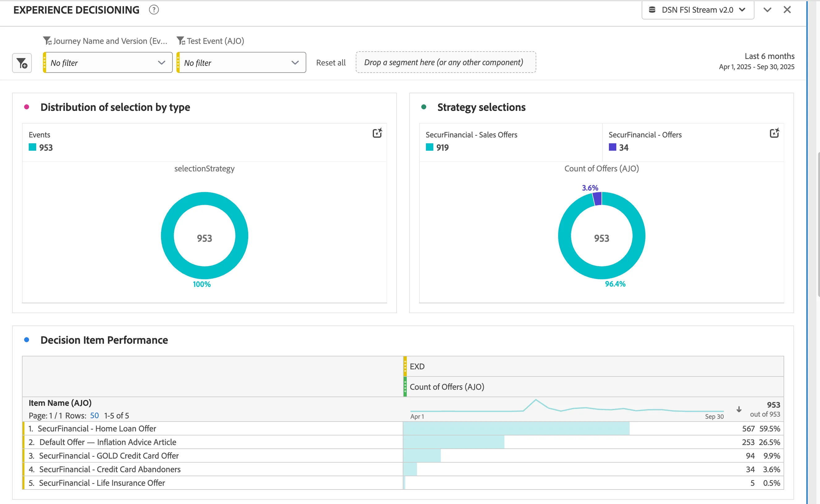This screenshot has width=820, height=504.
Task: Click the add filter funnel icon
Action: pos(22,63)
